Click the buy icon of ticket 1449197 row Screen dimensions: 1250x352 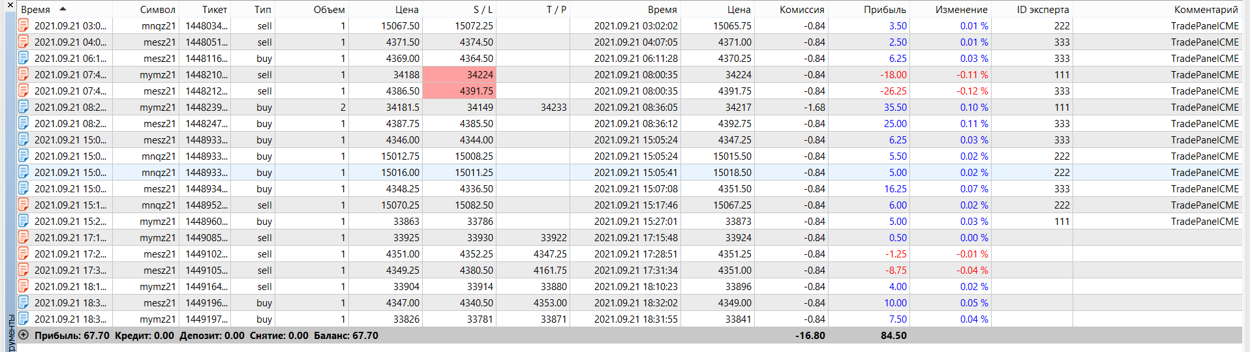click(x=23, y=319)
